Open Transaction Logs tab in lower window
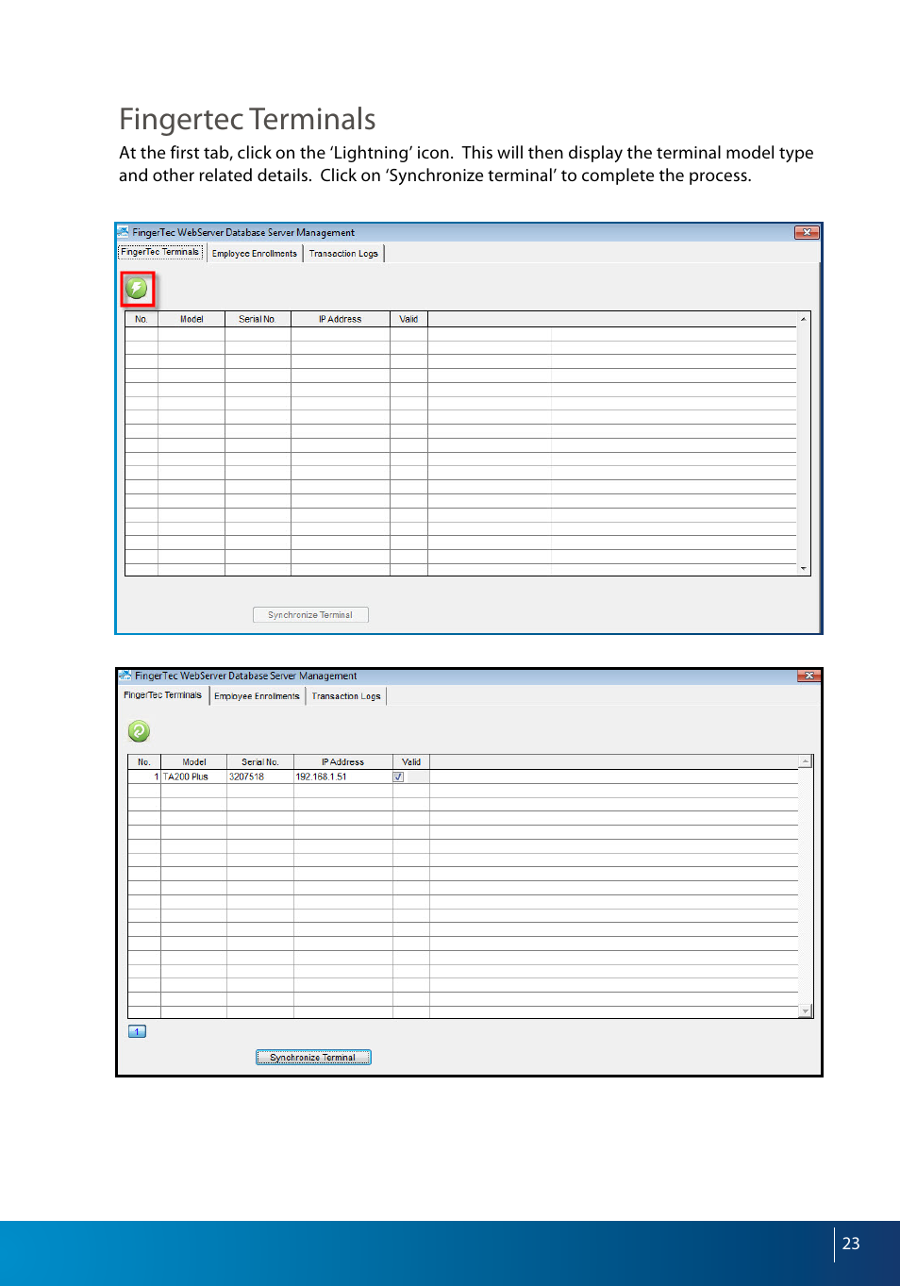 pos(346,696)
